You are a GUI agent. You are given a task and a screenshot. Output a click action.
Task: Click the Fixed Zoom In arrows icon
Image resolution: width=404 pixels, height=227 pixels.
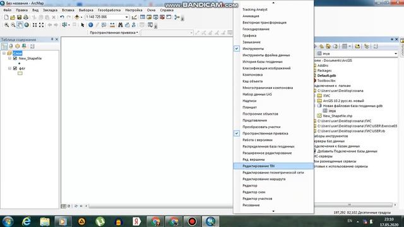pyautogui.click(x=35, y=25)
